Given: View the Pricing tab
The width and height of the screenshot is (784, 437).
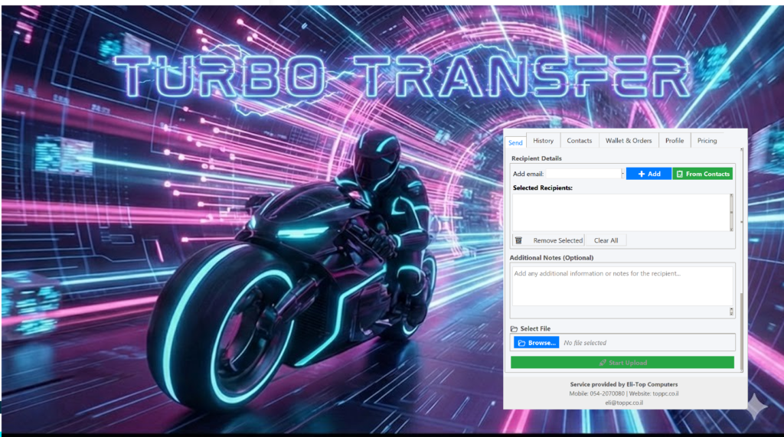Looking at the screenshot, I should [707, 141].
